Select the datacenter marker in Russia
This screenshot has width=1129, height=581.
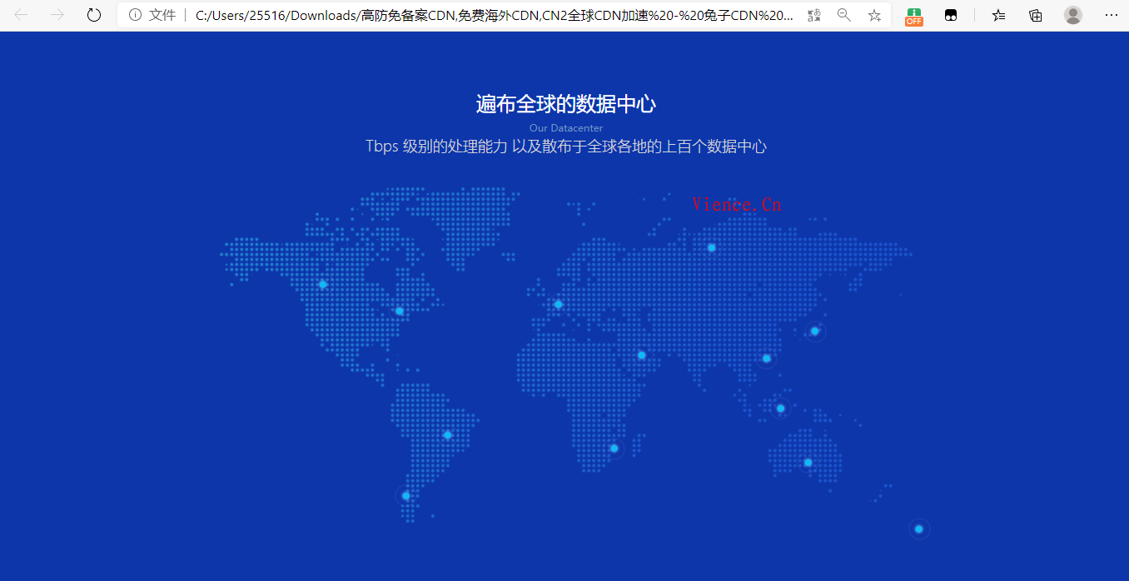(711, 248)
